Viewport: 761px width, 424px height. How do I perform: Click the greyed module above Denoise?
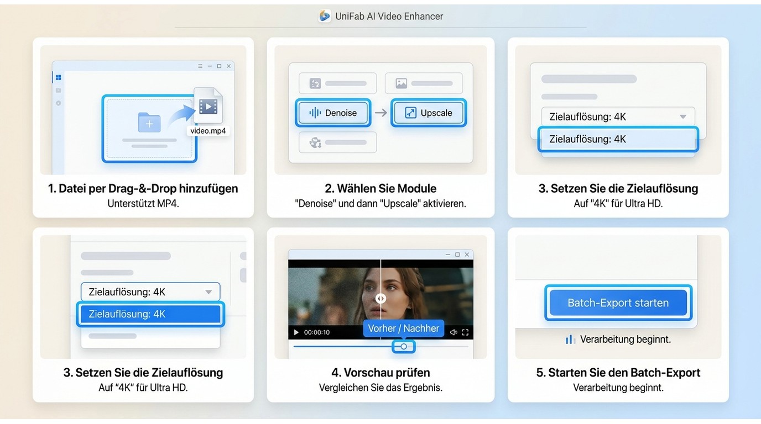[337, 83]
